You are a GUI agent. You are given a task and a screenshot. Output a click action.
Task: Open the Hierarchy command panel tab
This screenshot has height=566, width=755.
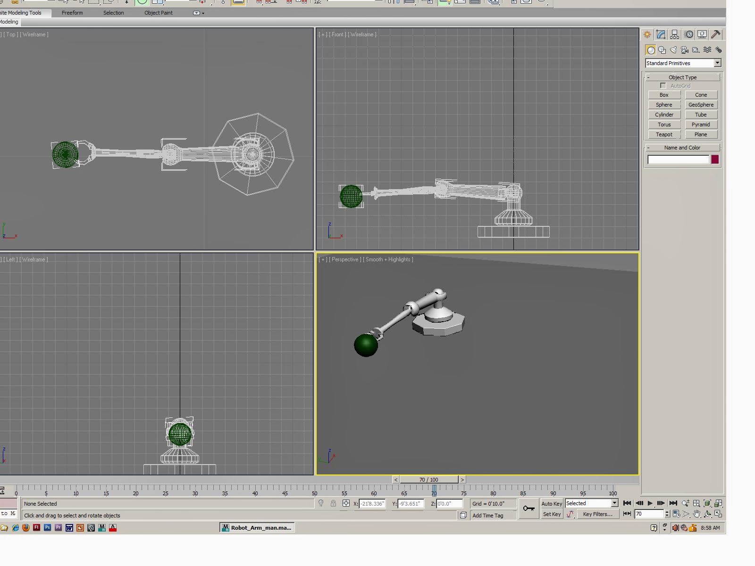(x=675, y=34)
